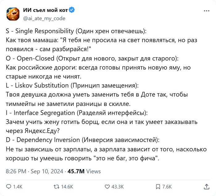216x196 pixels.
Task: Click the Sep 10, 2024 date
Action: (47, 171)
